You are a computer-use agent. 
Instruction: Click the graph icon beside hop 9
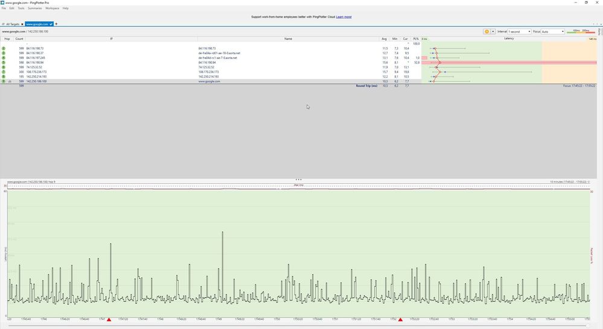(10, 81)
